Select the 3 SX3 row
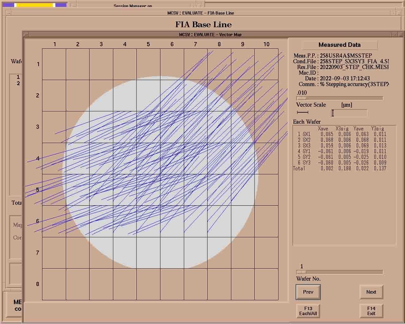This screenshot has height=324, width=405. (x=342, y=146)
